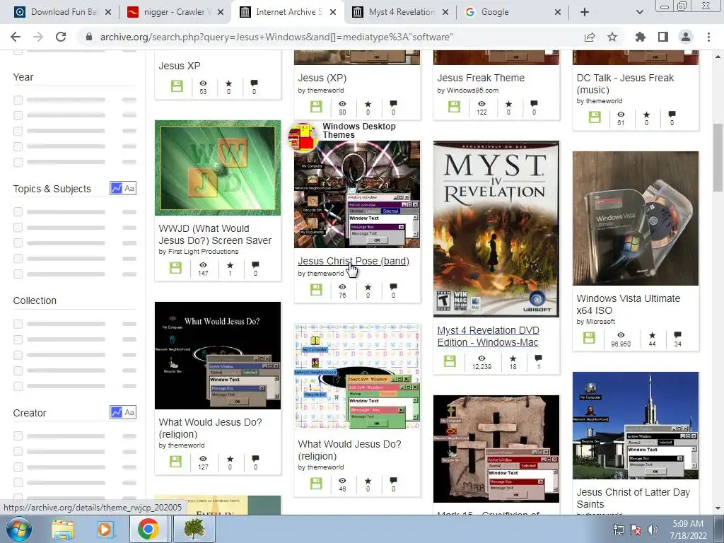Switch to the Google tab

[513, 12]
